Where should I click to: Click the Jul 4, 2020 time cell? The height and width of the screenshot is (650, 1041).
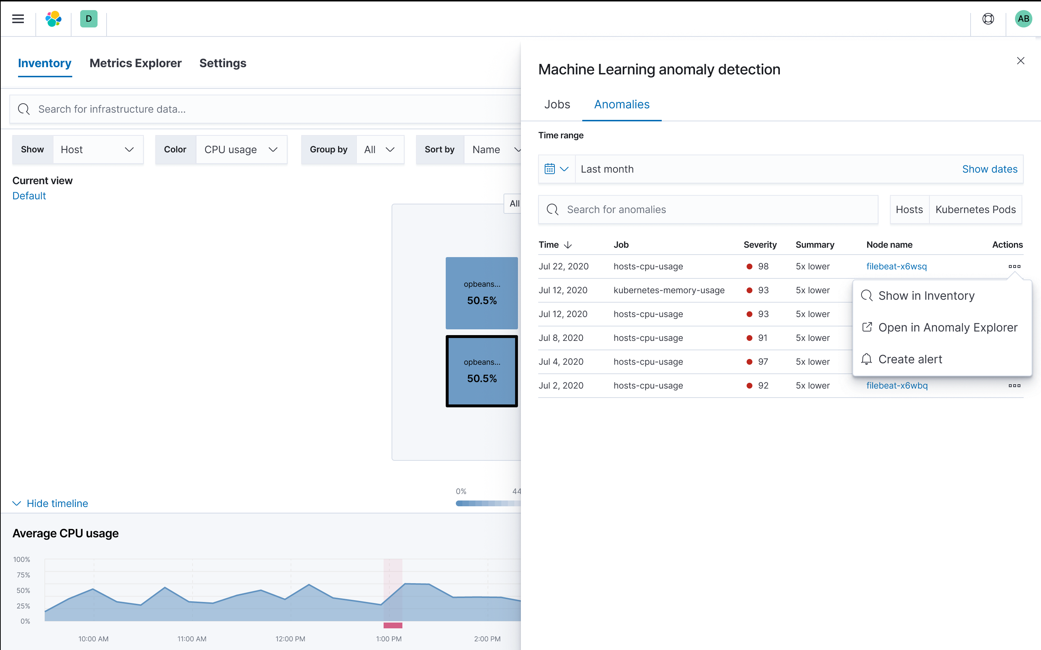[561, 362]
